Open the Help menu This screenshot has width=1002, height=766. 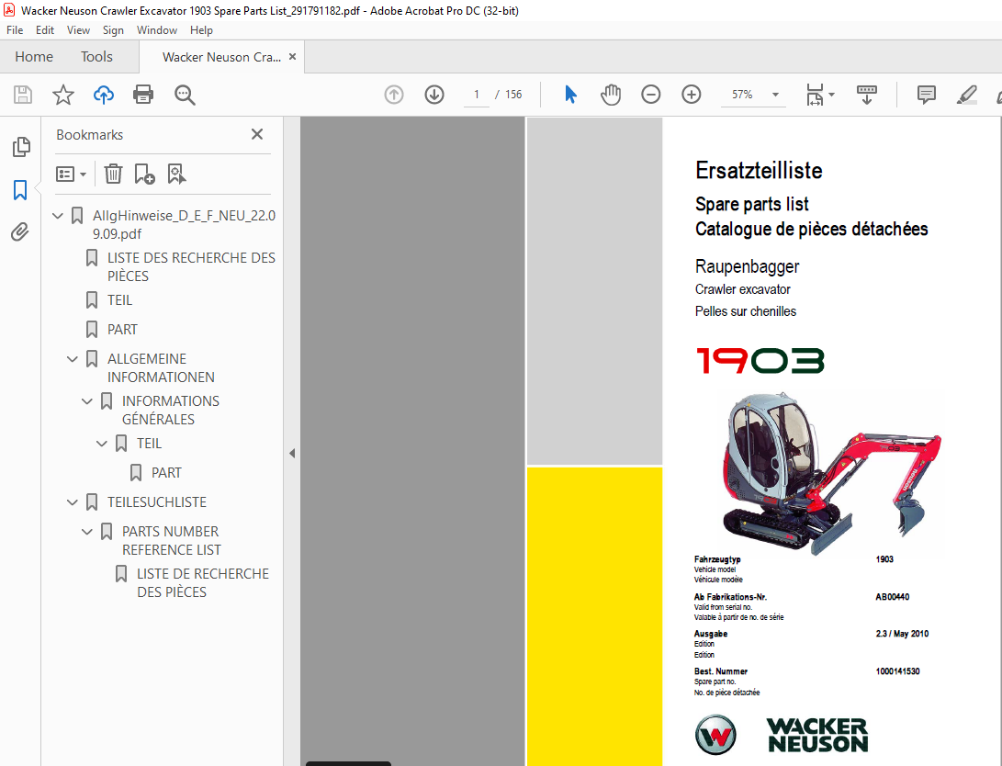tap(201, 30)
